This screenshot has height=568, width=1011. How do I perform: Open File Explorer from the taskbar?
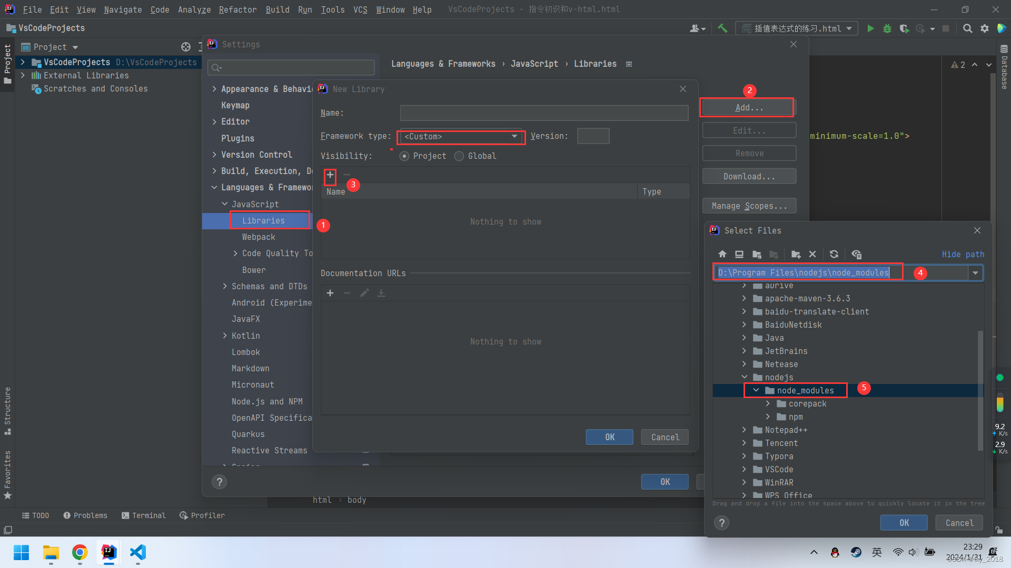pyautogui.click(x=51, y=552)
